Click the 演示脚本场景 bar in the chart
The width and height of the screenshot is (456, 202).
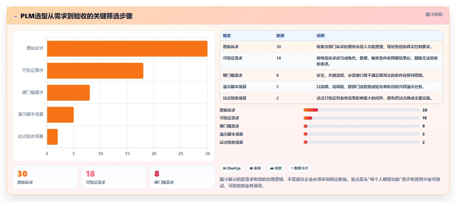(60, 115)
